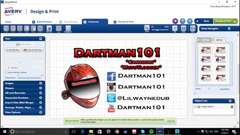Click the purple chat feedback icon
The width and height of the screenshot is (240, 135).
tap(175, 21)
